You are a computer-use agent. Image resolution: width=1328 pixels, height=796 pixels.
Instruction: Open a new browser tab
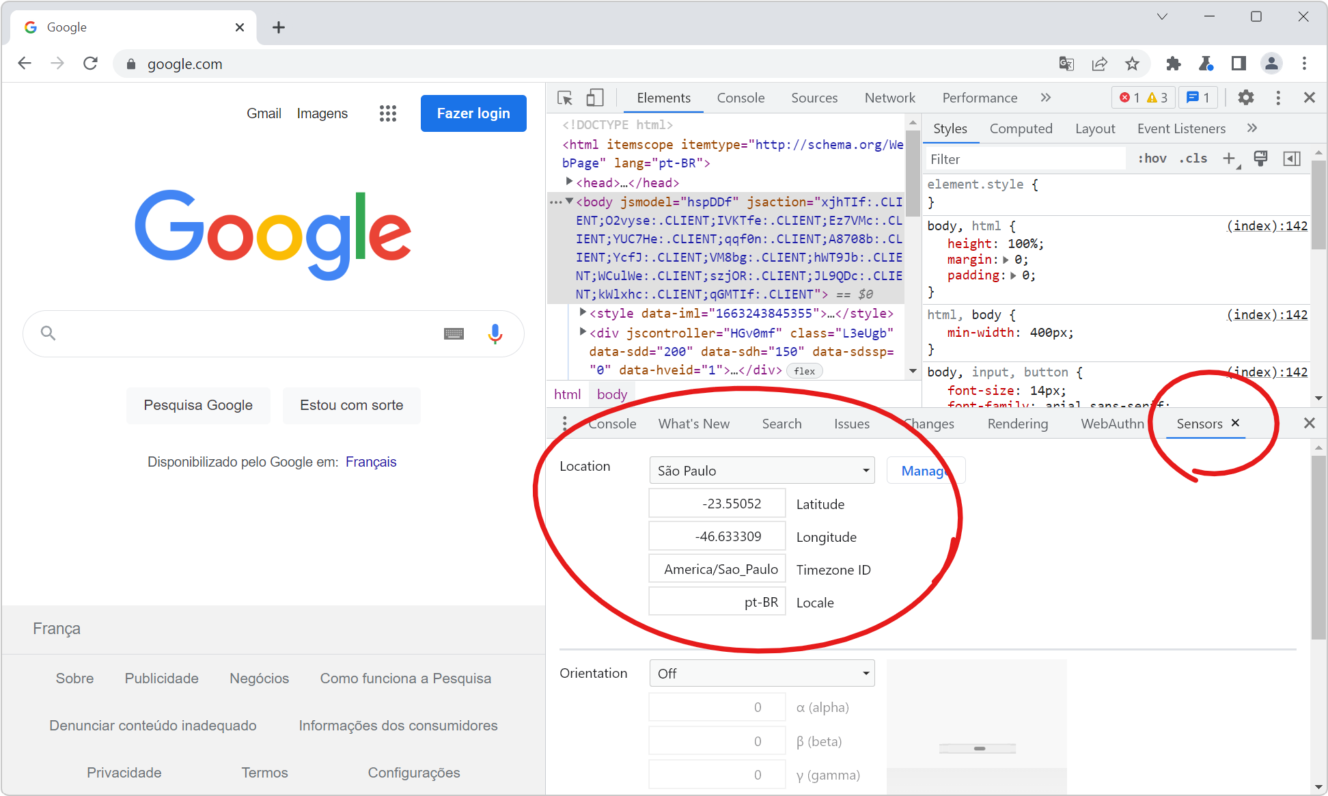[278, 27]
